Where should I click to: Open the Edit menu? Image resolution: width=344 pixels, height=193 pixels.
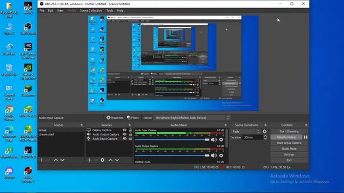51,11
